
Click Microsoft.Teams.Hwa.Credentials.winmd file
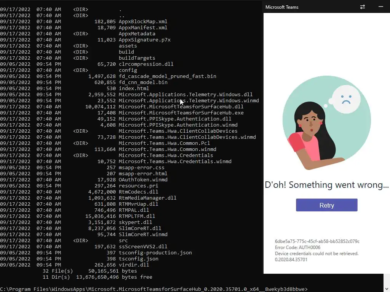click(175, 161)
